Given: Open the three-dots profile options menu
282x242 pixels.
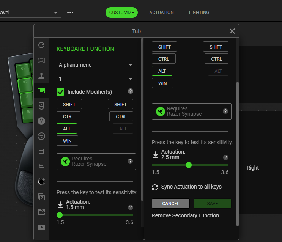Looking at the screenshot, I should pos(70,13).
